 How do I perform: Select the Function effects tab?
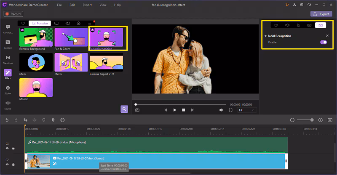coord(40,23)
